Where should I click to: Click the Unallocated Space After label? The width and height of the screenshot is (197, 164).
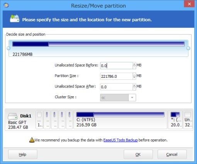tap(75, 86)
